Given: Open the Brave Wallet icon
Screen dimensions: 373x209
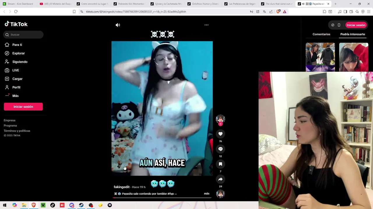Looking at the screenshot, I should click(351, 12).
